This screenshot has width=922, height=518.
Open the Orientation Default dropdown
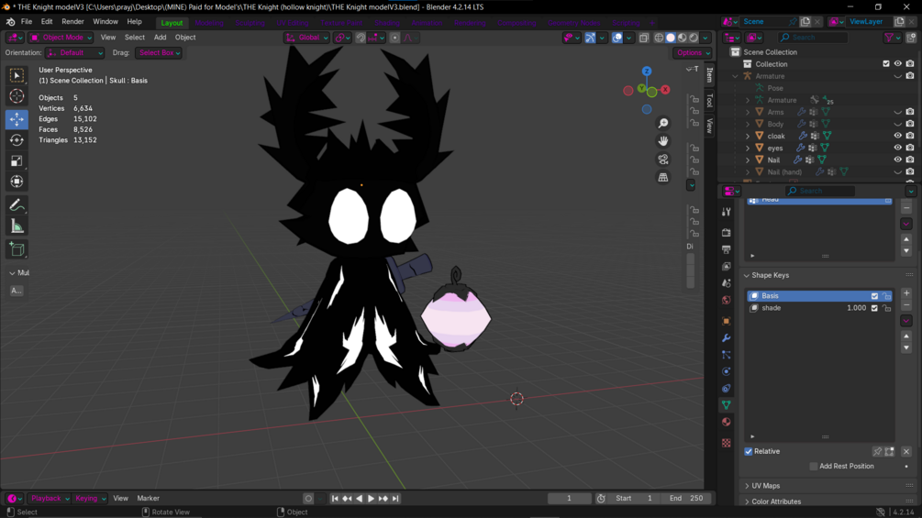pos(74,53)
